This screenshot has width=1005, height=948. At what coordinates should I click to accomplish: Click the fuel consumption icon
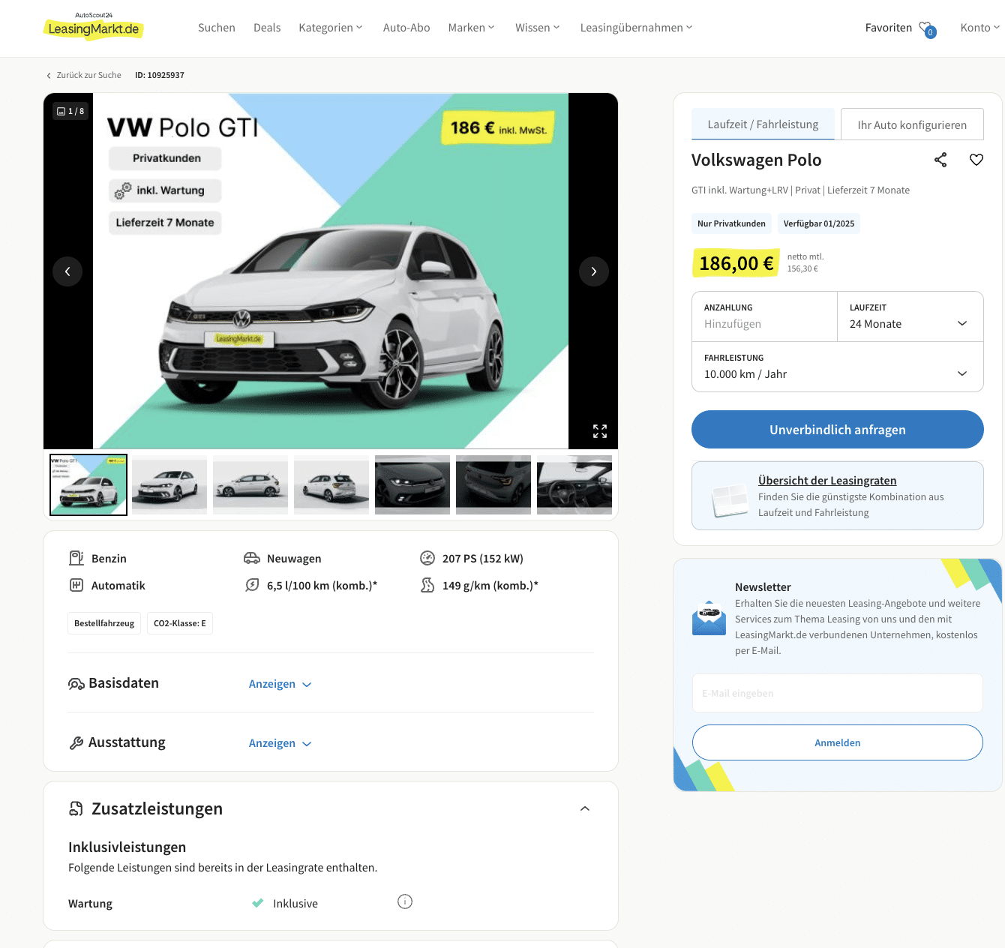click(x=252, y=585)
